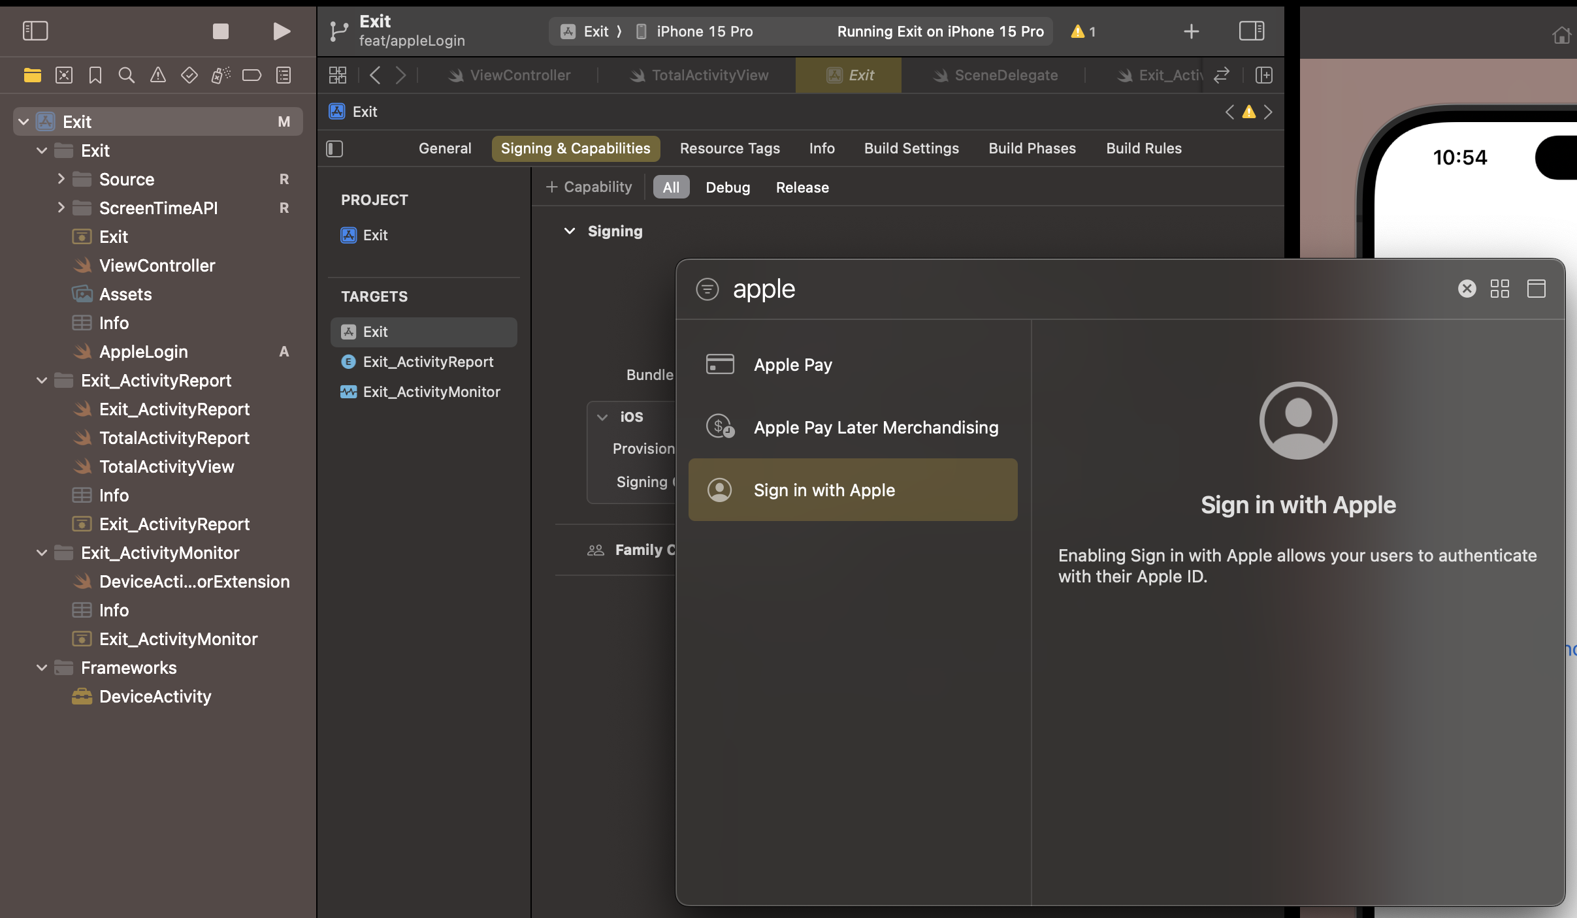The height and width of the screenshot is (918, 1577).
Task: Switch to the Build Settings tab
Action: click(911, 149)
